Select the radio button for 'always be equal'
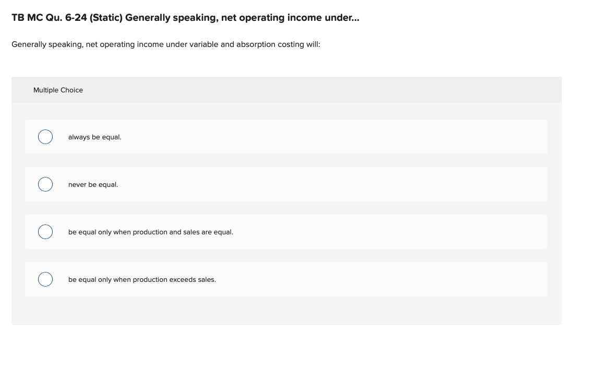Image resolution: width=602 pixels, height=368 pixels. tap(45, 136)
